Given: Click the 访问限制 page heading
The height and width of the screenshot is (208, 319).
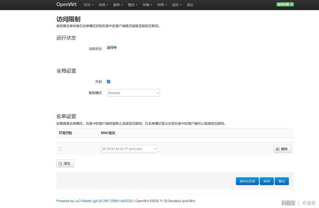Looking at the screenshot, I should [x=68, y=19].
